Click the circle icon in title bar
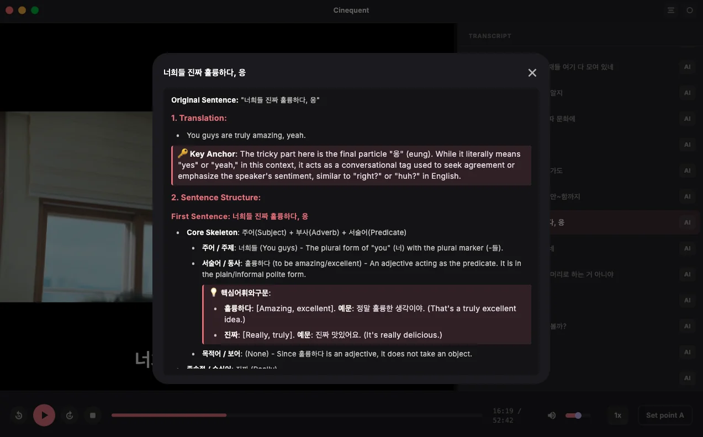 690,10
